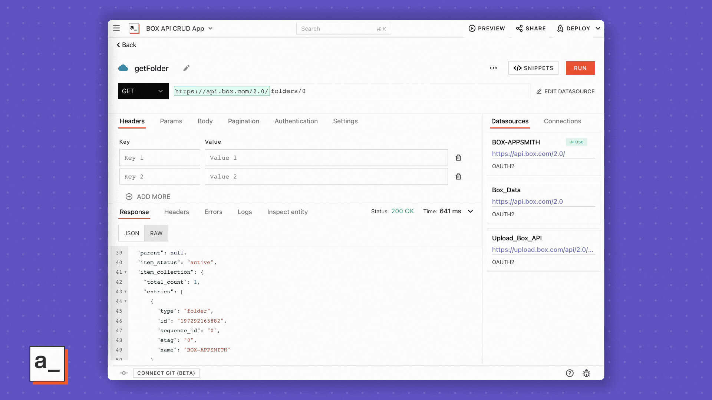Click the Value 2 input field
The image size is (712, 400).
[326, 177]
